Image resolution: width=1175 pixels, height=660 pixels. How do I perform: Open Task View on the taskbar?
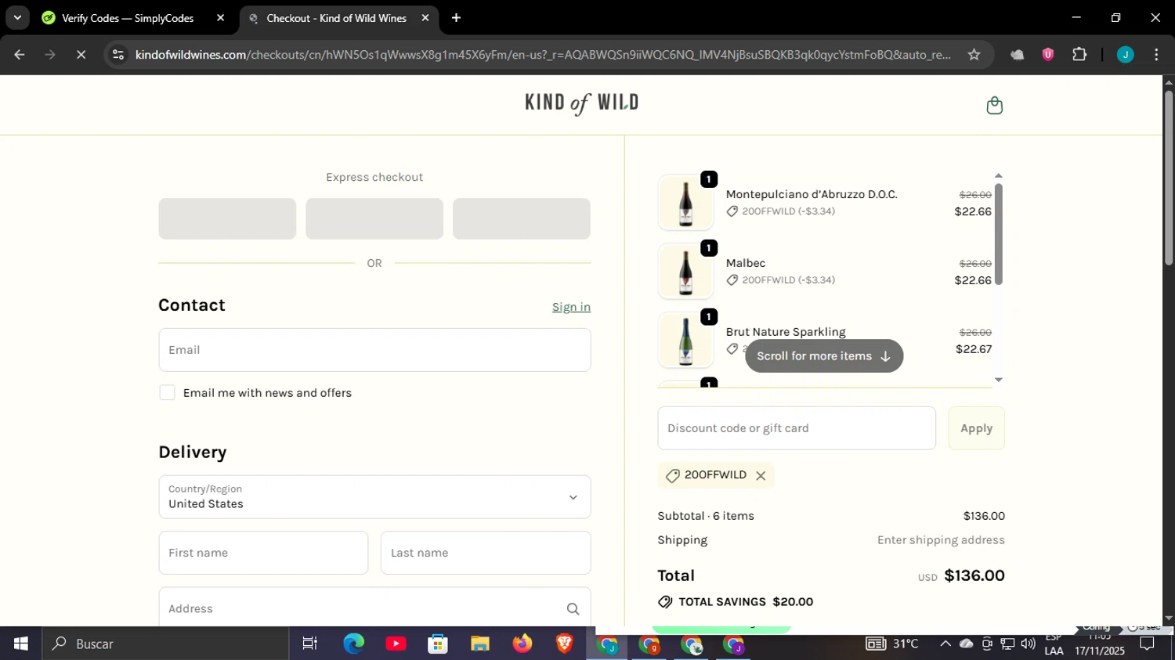pyautogui.click(x=310, y=644)
